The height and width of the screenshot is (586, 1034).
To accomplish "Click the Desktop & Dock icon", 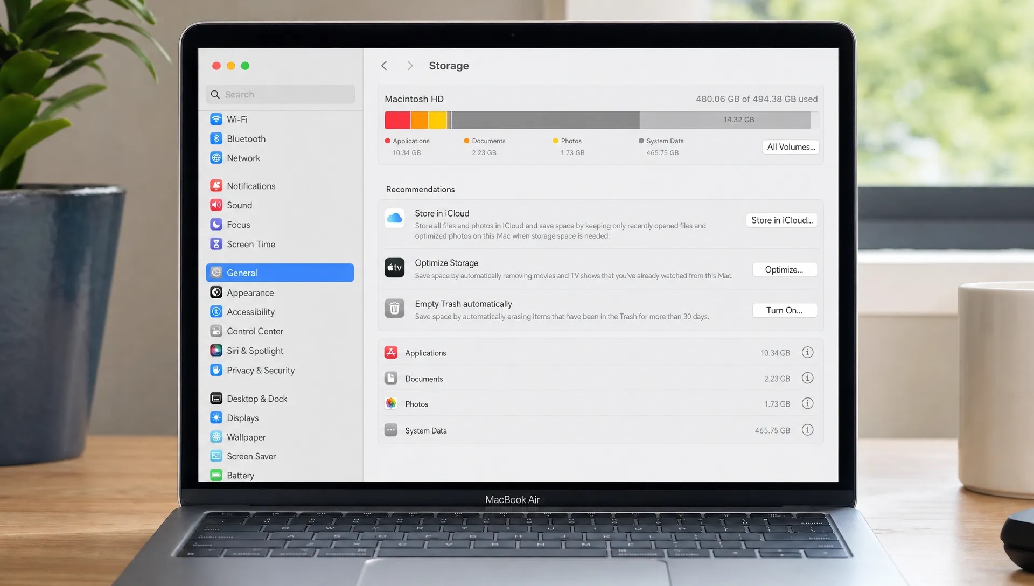I will 216,399.
